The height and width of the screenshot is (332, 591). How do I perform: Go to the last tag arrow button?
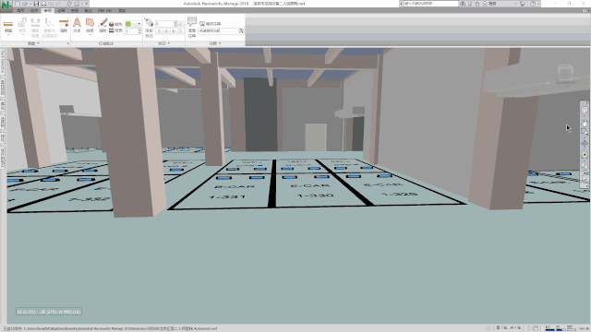(181, 31)
